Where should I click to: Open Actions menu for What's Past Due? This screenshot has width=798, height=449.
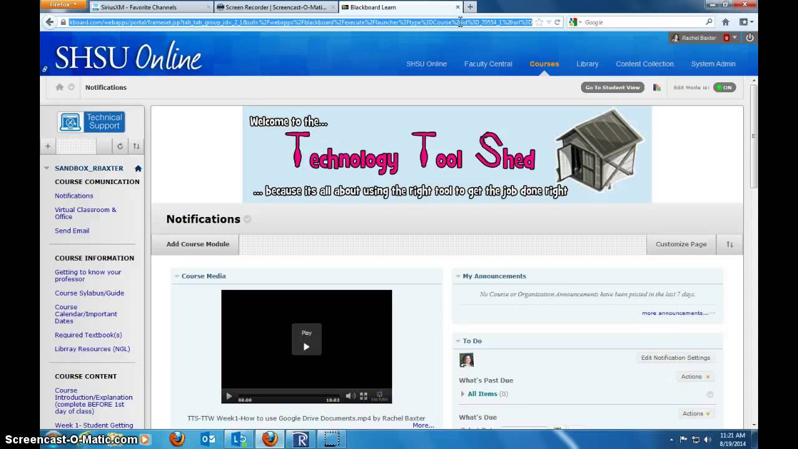point(695,377)
